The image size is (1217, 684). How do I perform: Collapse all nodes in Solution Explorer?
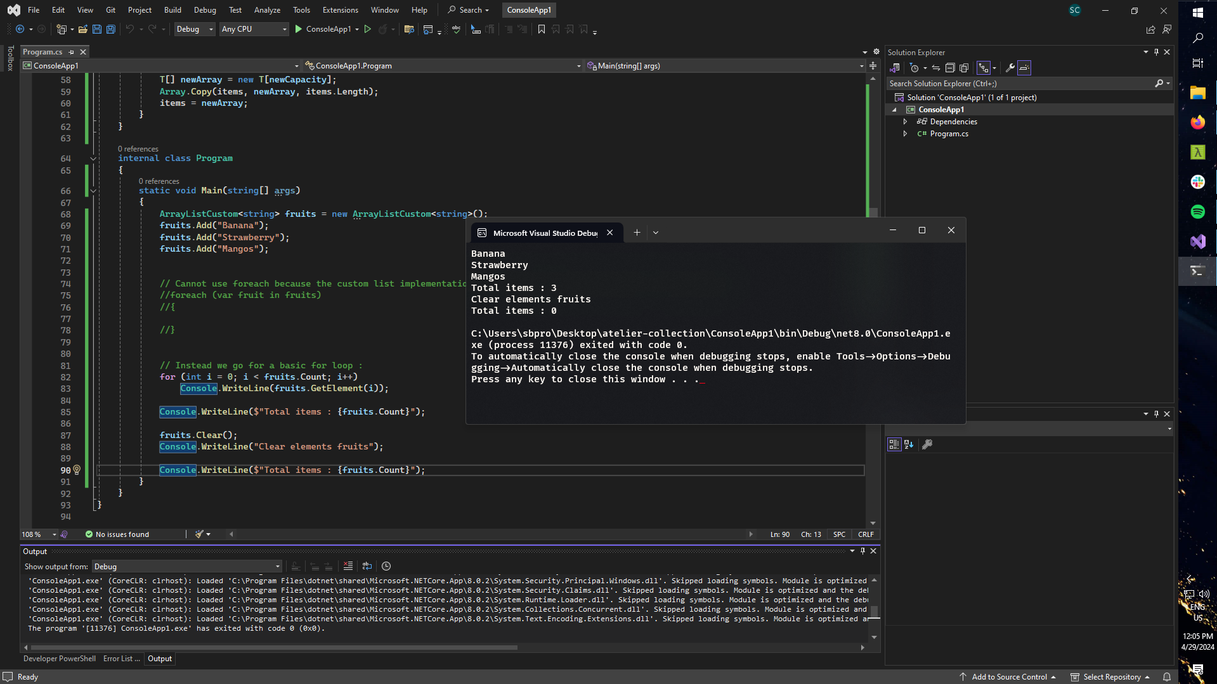point(950,68)
